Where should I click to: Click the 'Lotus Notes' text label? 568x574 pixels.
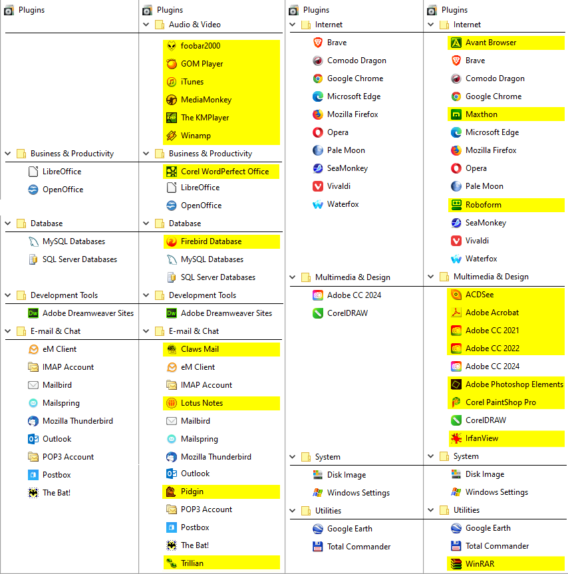[202, 403]
